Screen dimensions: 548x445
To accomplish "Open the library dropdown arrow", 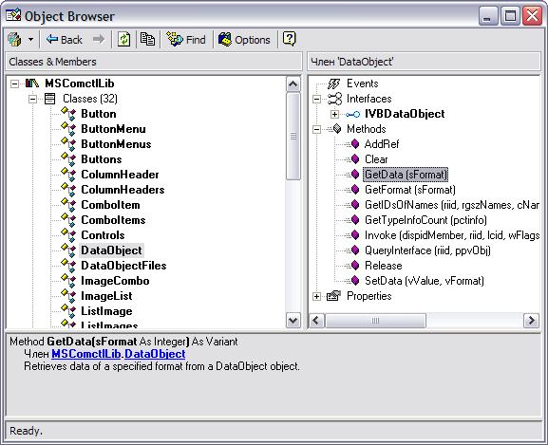I will click(30, 40).
